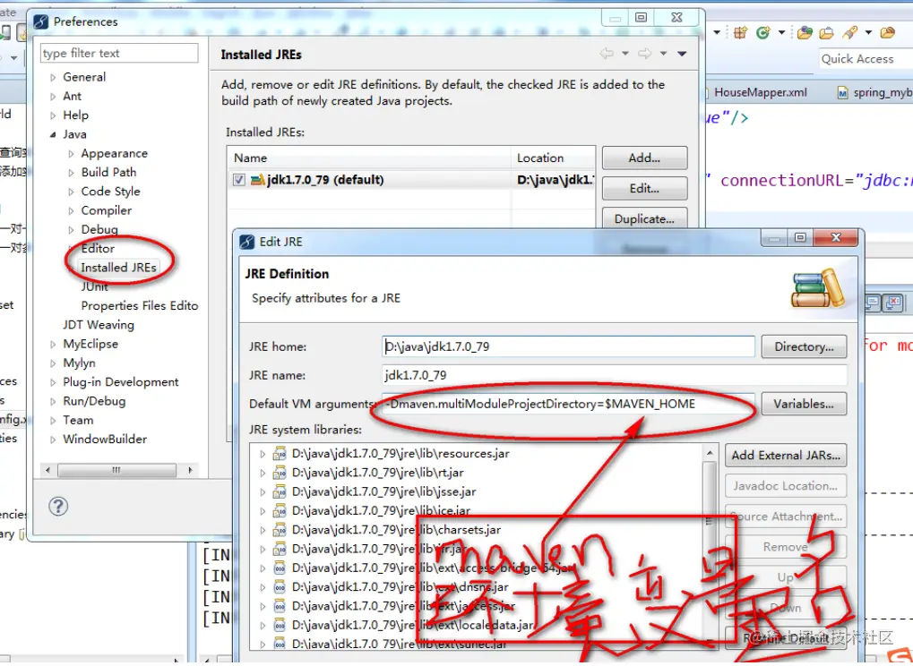
Task: Click the Directory... button
Action: coord(804,346)
